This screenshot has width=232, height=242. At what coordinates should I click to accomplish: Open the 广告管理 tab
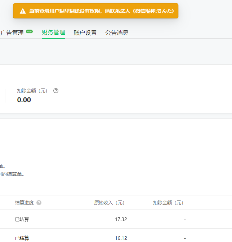[x=12, y=33]
